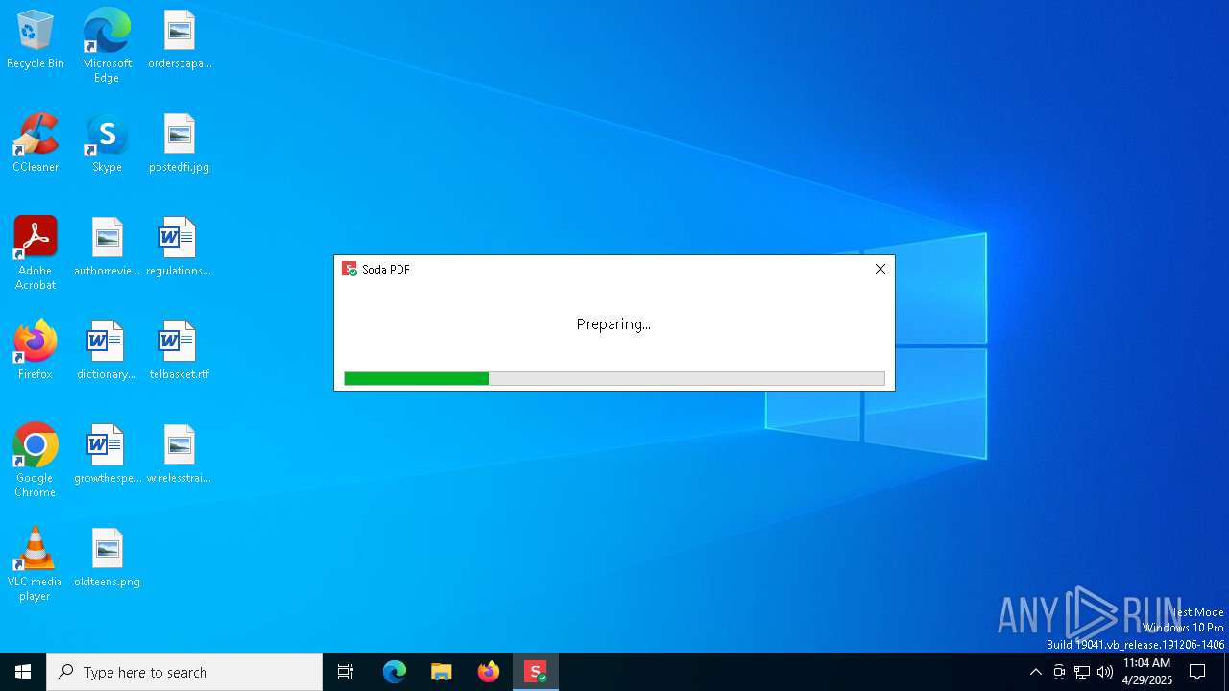Click the Preparing... status text
Viewport: 1229px width, 691px height.
click(614, 324)
